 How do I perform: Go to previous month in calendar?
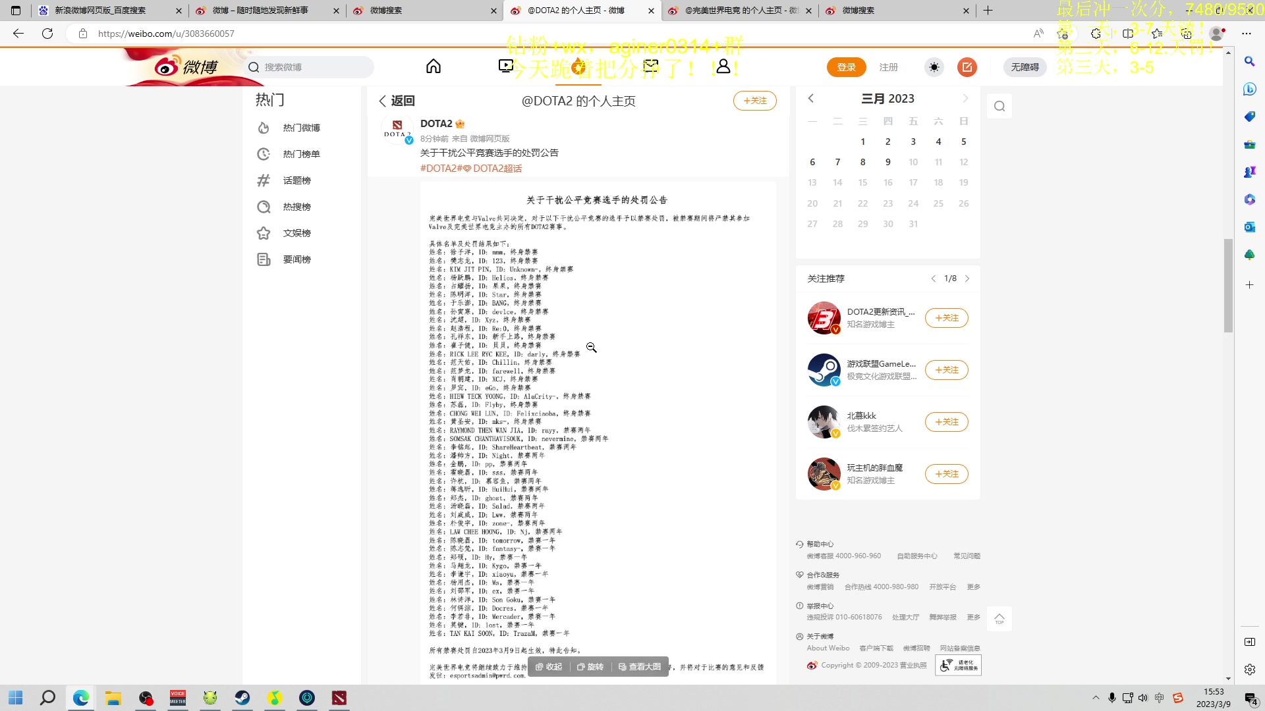pyautogui.click(x=811, y=98)
